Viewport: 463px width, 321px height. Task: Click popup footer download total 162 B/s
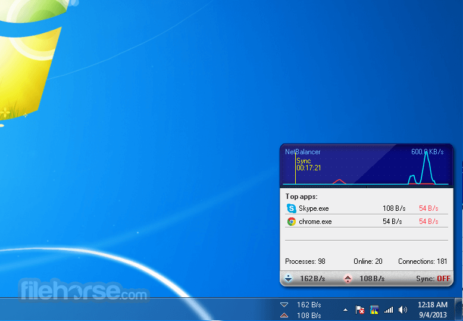[x=312, y=279]
